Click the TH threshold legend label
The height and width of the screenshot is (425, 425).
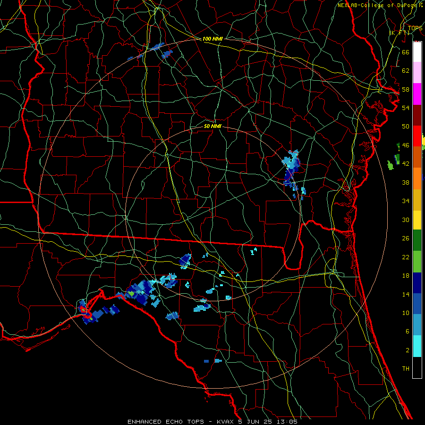pos(406,369)
